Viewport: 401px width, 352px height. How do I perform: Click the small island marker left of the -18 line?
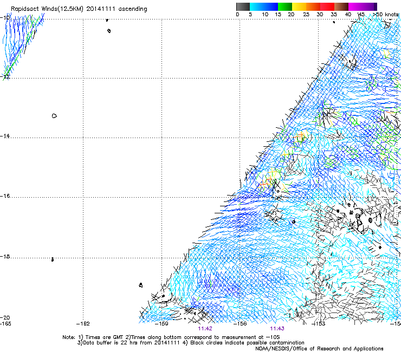[53, 259]
